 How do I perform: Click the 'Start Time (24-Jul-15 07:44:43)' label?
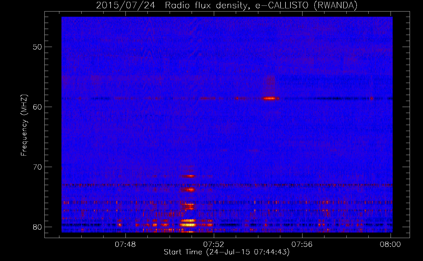point(227,252)
